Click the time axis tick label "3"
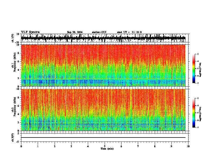The width and height of the screenshot is (212, 164). coord(71,146)
